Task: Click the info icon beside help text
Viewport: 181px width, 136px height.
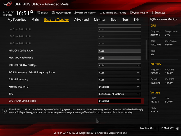Action: pyautogui.click(x=4, y=111)
